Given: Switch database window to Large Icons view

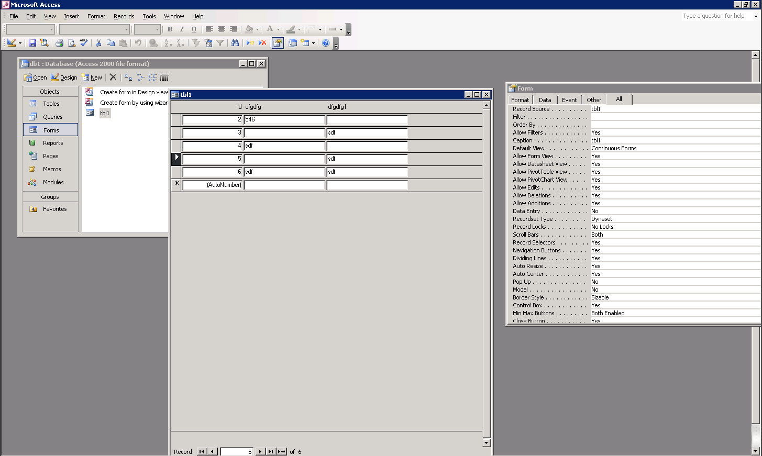Looking at the screenshot, I should click(x=128, y=77).
